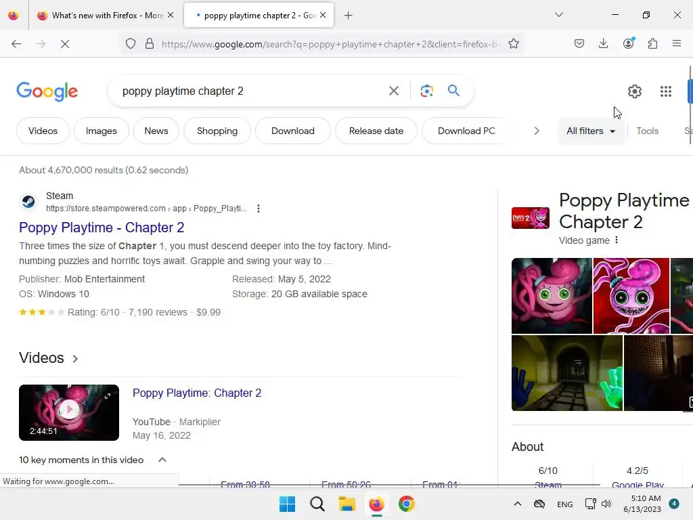Open the Firefox View pinned icon
693x520 pixels.
tap(14, 16)
